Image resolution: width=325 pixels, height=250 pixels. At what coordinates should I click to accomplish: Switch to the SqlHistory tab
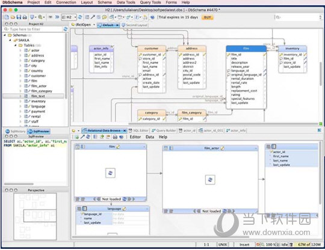click(x=16, y=131)
